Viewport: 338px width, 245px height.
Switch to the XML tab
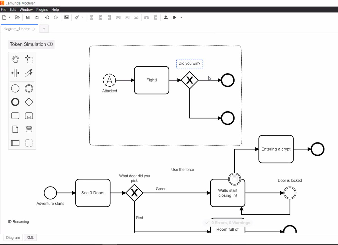click(x=30, y=237)
